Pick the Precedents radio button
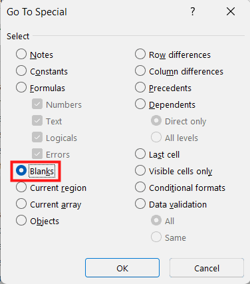 pyautogui.click(x=140, y=87)
